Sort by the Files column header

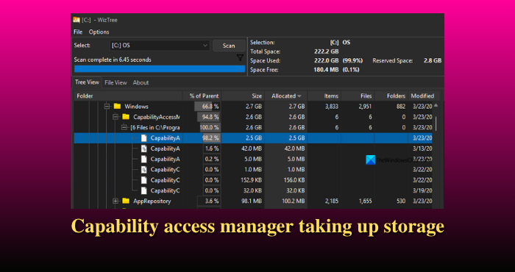point(358,96)
